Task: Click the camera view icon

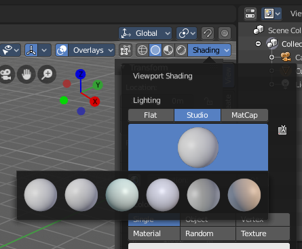Action: pos(6,74)
